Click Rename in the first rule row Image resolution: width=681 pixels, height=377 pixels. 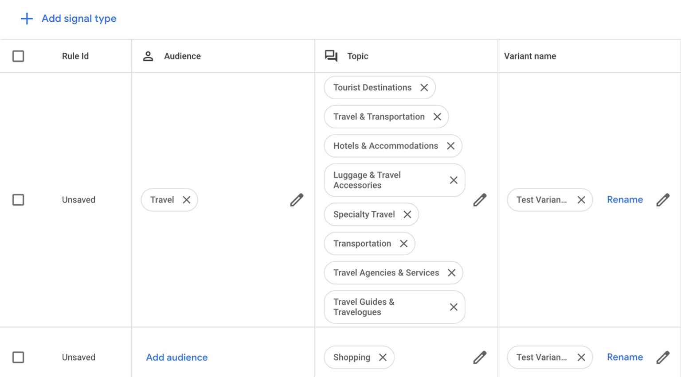click(625, 200)
